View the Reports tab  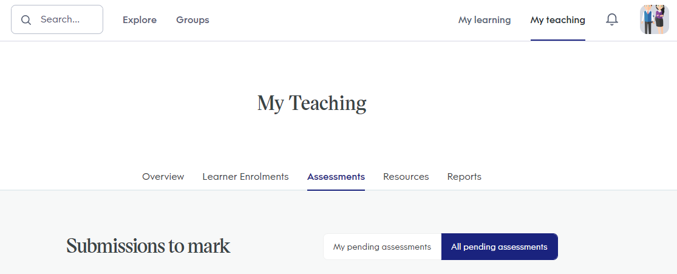point(464,176)
